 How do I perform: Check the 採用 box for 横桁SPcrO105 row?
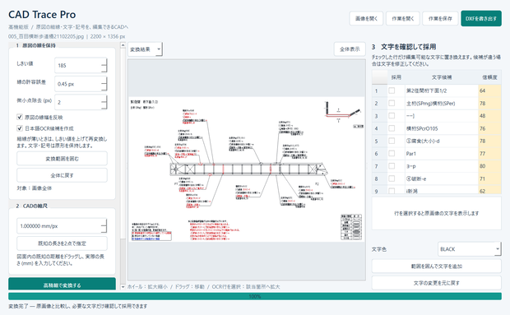(392, 128)
